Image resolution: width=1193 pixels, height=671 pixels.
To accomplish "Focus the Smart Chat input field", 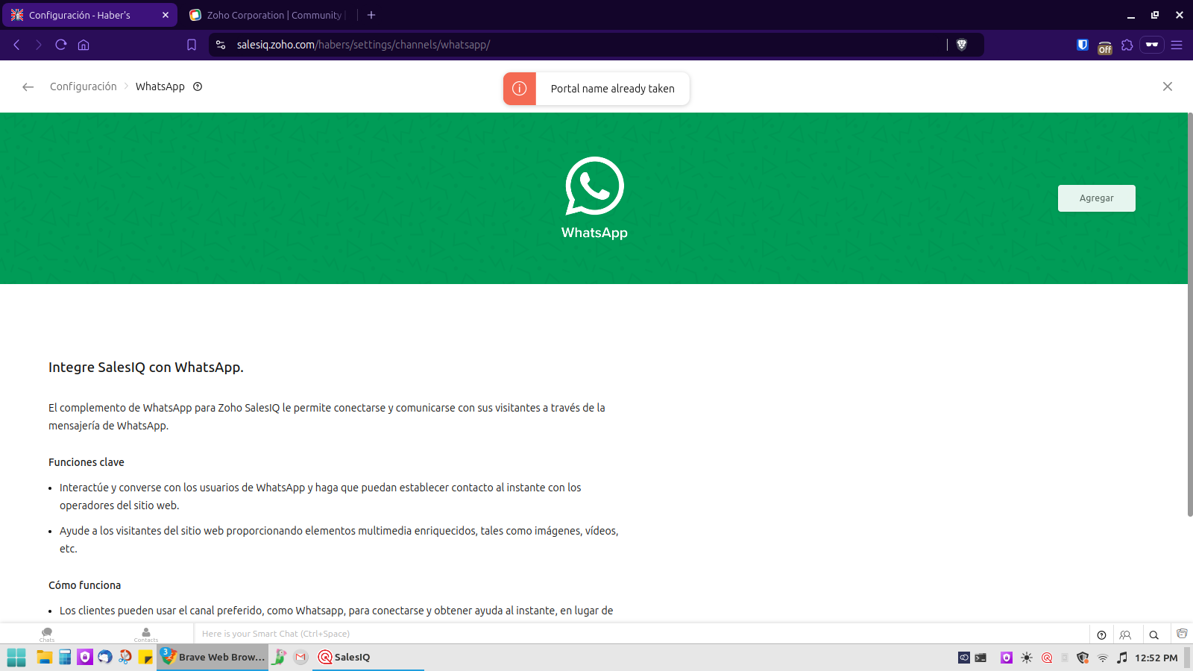I will pyautogui.click(x=641, y=634).
